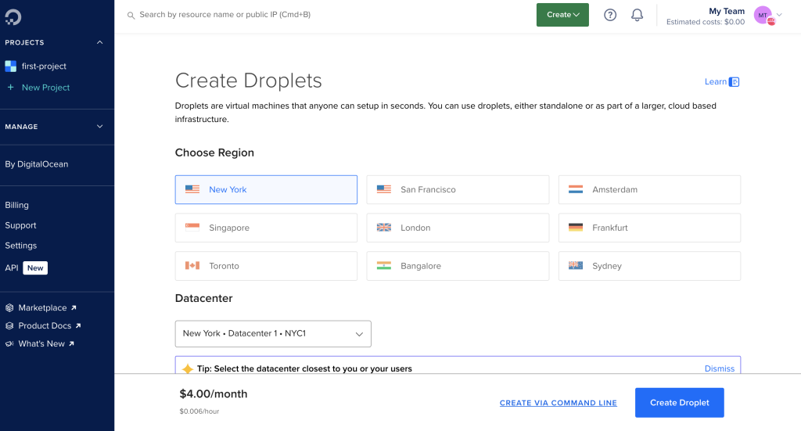Screen dimensions: 801x431
Task: Click the MT team avatar icon
Action: coord(763,16)
